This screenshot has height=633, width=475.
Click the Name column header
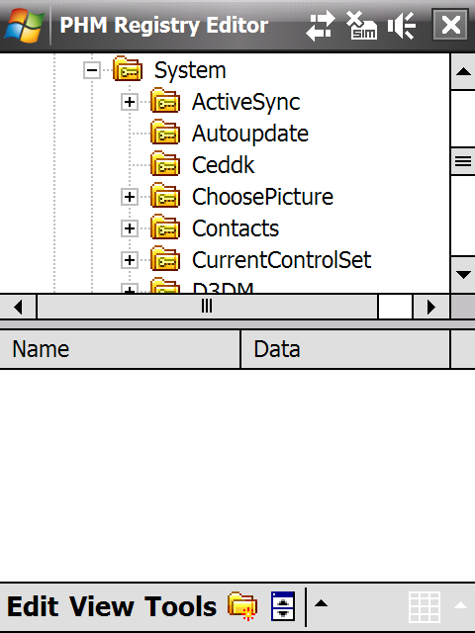120,349
